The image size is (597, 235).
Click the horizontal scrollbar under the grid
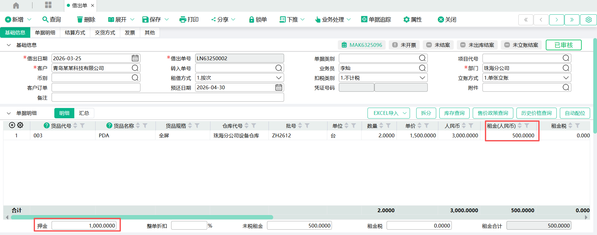click(142, 217)
